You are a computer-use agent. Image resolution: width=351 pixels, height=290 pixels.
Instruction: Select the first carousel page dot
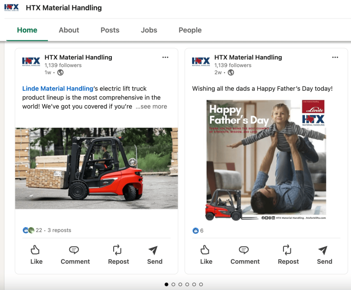click(166, 284)
